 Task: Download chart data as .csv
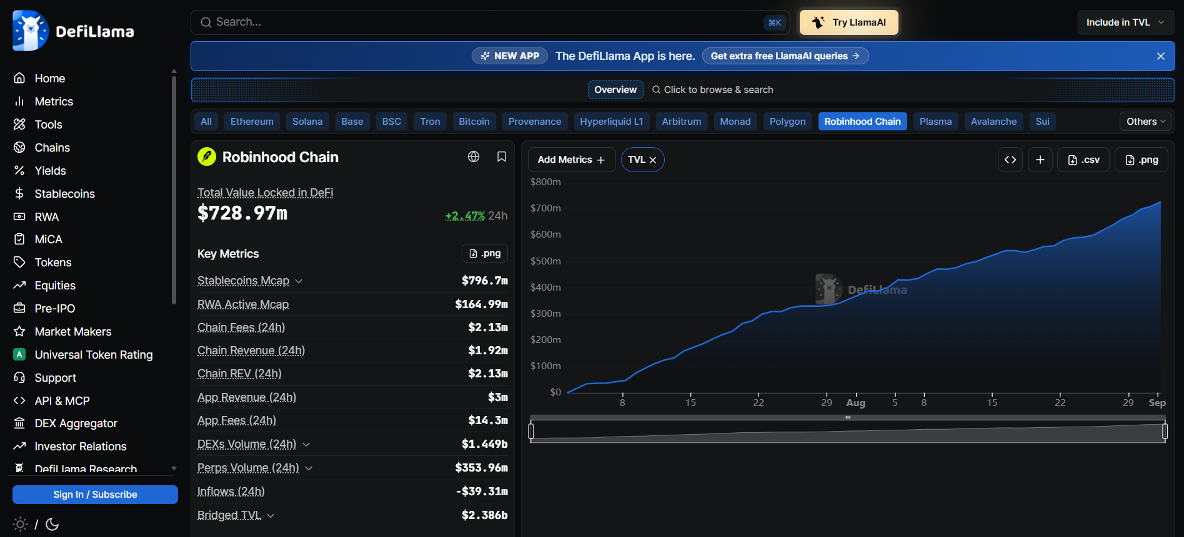click(1083, 160)
